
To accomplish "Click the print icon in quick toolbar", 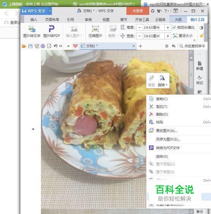I will tap(43, 46).
